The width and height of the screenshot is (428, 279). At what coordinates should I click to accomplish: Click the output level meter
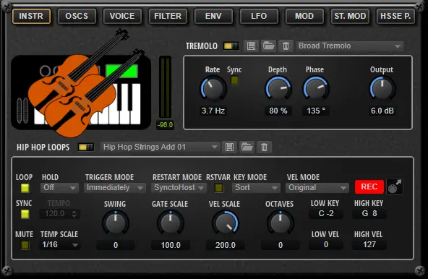point(165,87)
